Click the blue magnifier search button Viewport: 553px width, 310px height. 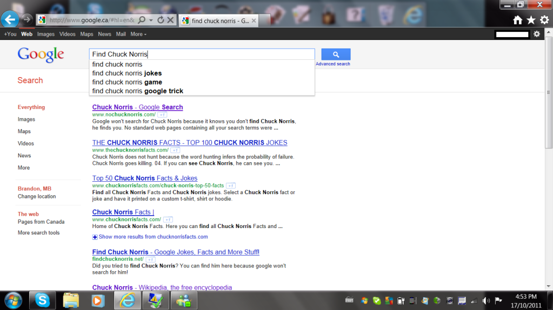(x=336, y=54)
